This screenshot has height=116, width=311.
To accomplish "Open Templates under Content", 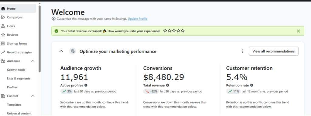I will point(14,105).
